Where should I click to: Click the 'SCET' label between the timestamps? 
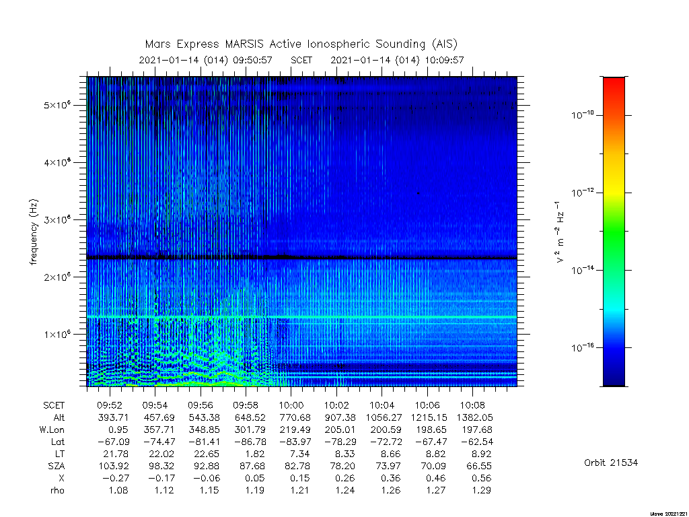pos(301,60)
